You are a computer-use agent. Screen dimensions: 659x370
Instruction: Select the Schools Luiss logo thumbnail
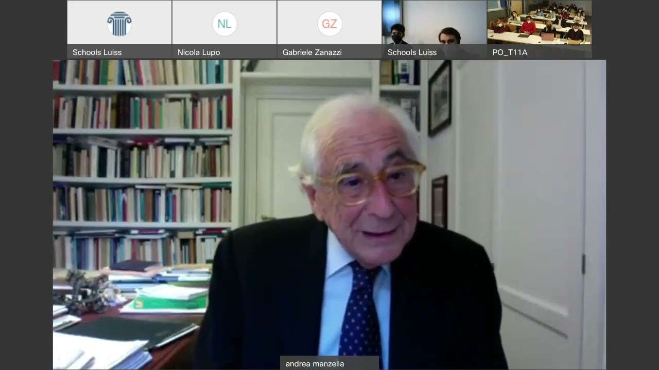pos(119,29)
